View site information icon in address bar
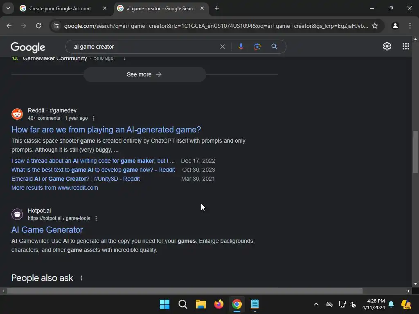The image size is (419, 314). (x=56, y=26)
